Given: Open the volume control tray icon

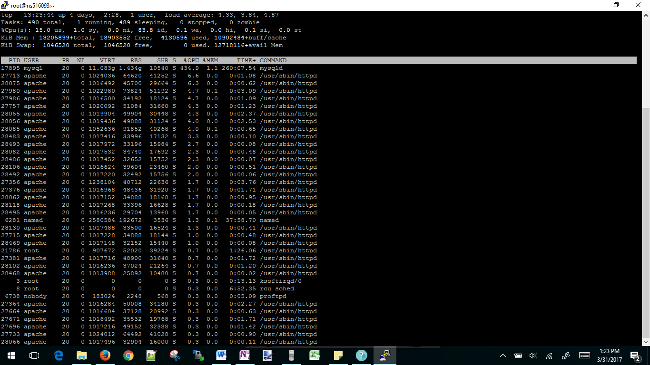Looking at the screenshot, I should pyautogui.click(x=533, y=355).
